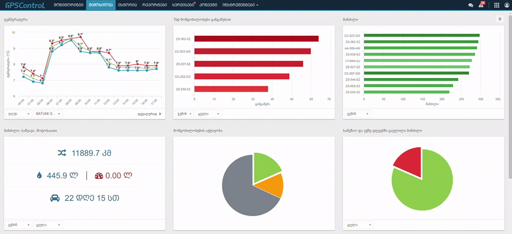Open the BATUMI S... sensor dropdown
The image size is (512, 234).
47,114
